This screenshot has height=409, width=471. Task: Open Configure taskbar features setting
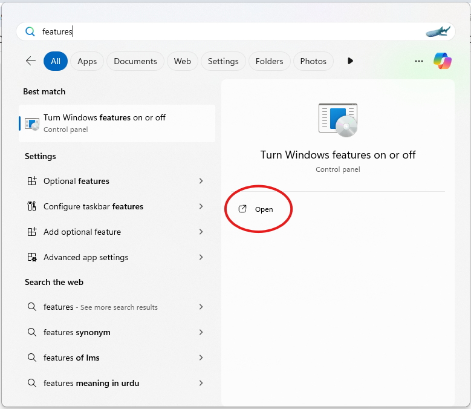pyautogui.click(x=117, y=206)
